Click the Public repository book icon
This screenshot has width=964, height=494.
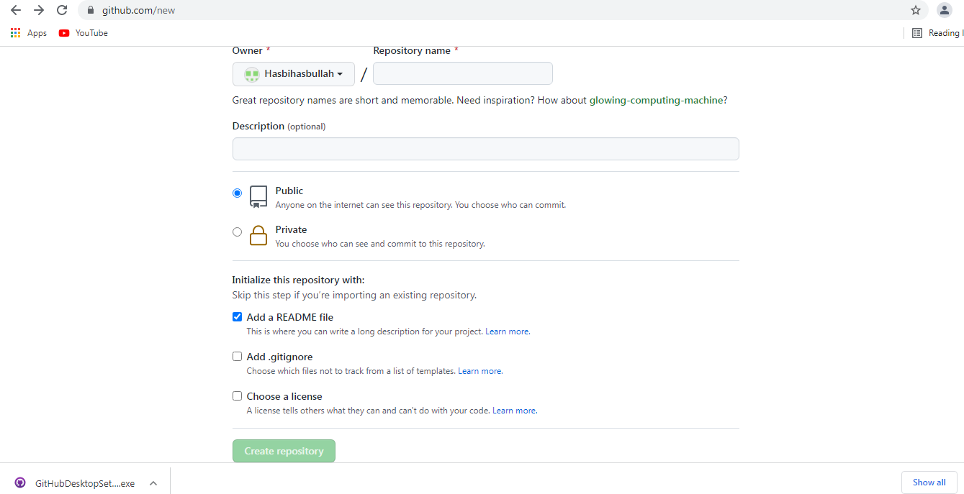pyautogui.click(x=258, y=196)
